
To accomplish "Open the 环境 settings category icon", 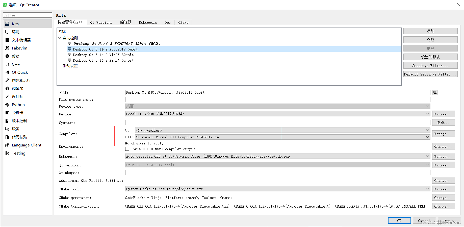I will pyautogui.click(x=7, y=32).
